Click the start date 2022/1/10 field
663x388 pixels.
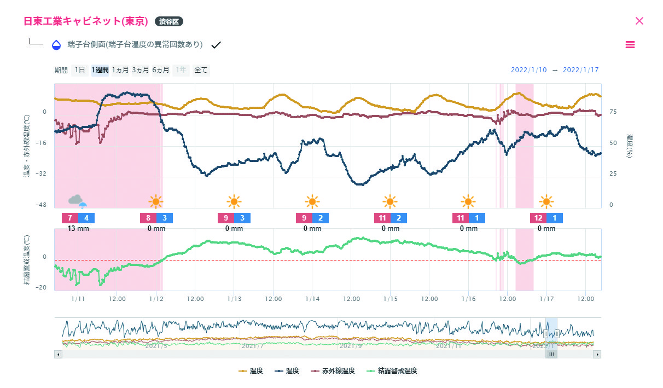click(525, 70)
